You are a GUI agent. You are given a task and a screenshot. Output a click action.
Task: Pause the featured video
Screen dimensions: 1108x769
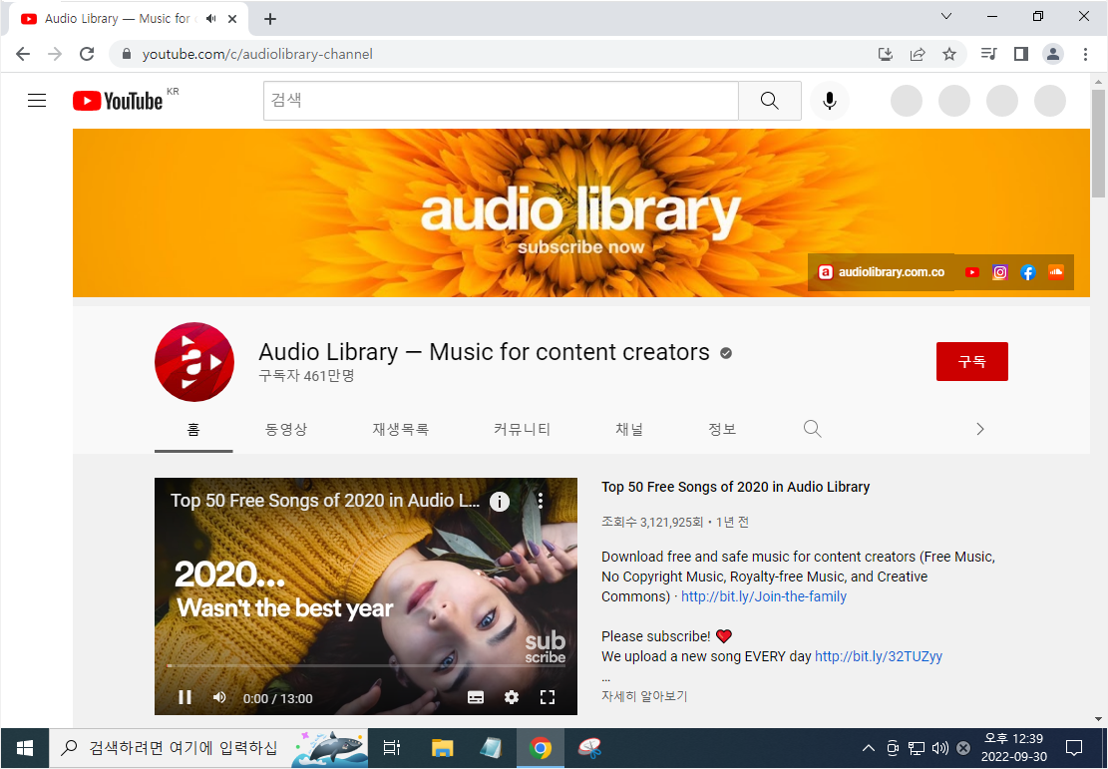click(x=185, y=697)
